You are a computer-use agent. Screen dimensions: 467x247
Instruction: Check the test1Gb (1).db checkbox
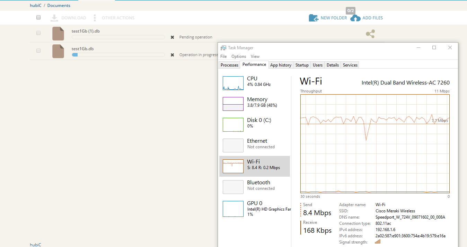click(38, 33)
